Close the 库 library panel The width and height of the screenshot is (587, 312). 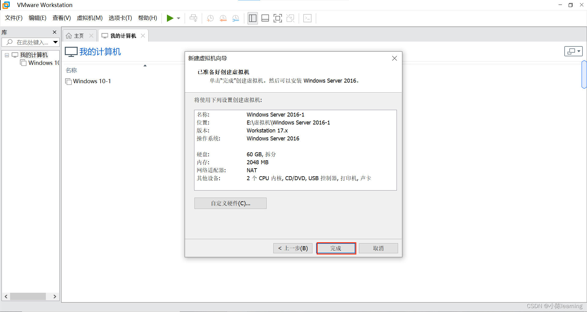click(54, 32)
